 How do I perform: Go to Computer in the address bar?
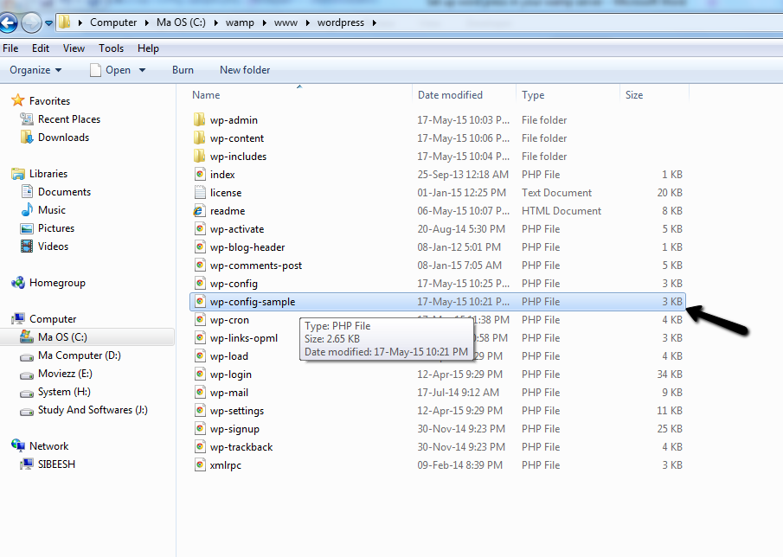(113, 22)
